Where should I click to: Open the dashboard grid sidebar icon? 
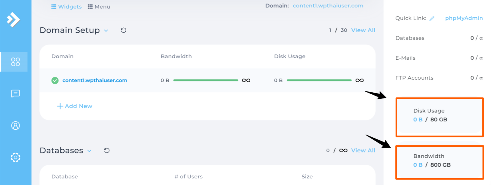pyautogui.click(x=15, y=62)
